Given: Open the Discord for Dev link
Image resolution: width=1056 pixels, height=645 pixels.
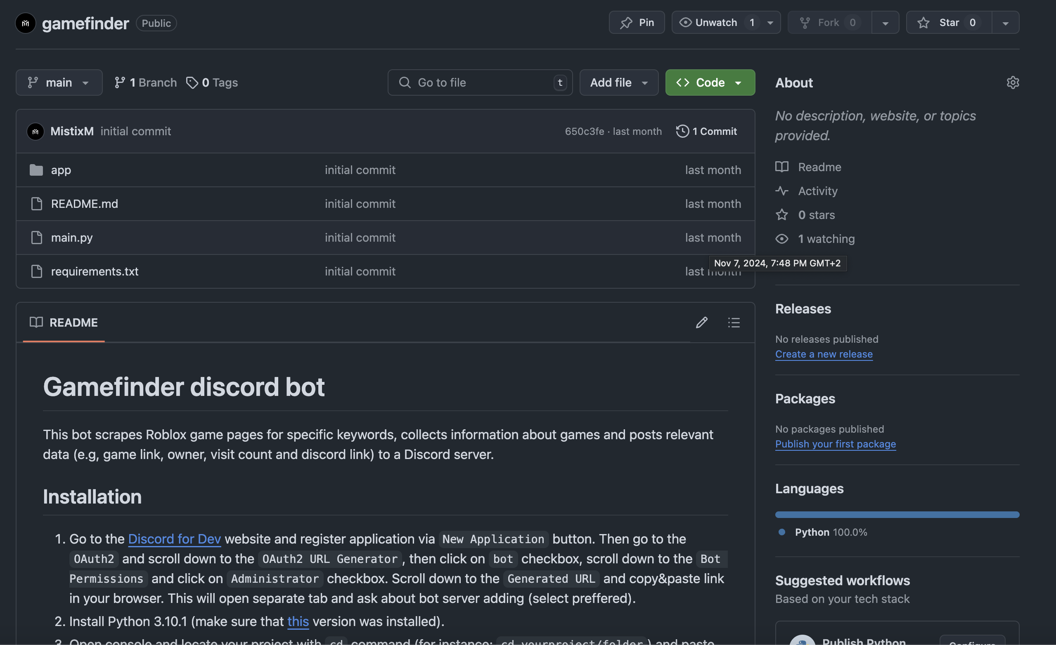Looking at the screenshot, I should coord(175,539).
